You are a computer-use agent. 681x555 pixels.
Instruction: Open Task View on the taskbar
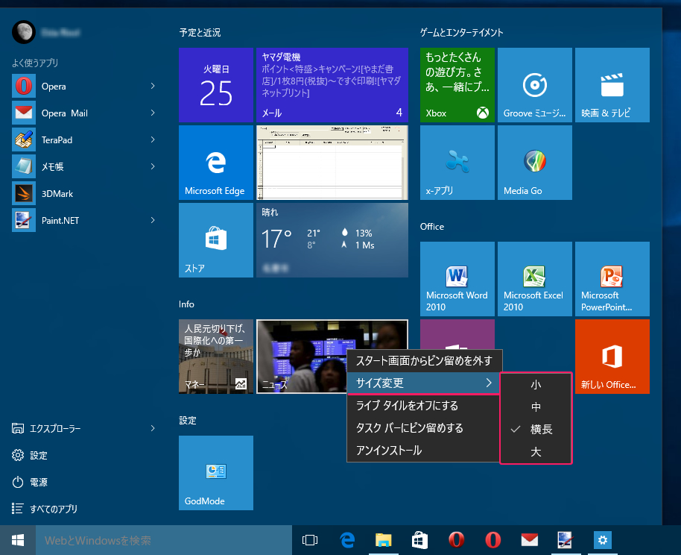(x=310, y=540)
